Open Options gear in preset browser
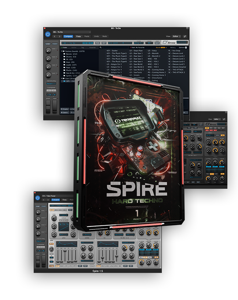The image size is (238, 300). 186,48
